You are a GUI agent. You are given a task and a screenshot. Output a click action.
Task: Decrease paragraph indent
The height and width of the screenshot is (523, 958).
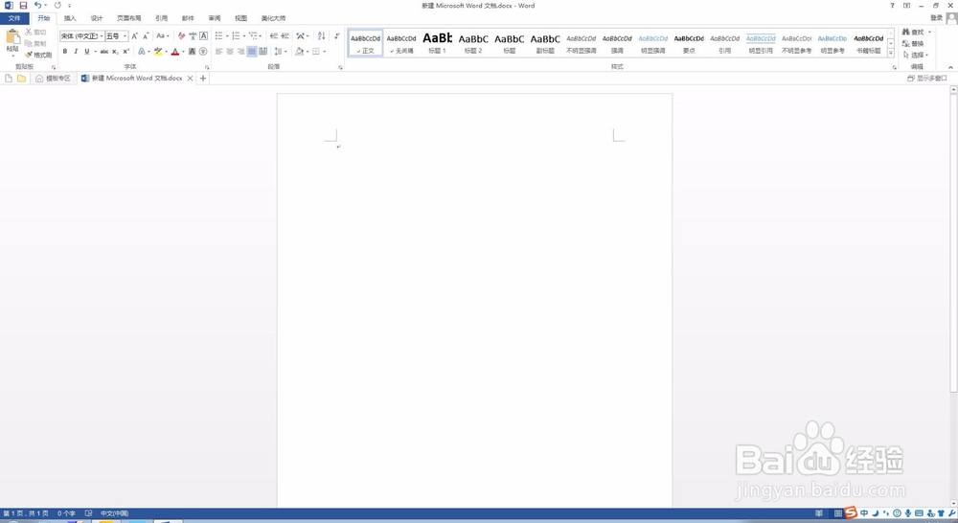point(273,36)
